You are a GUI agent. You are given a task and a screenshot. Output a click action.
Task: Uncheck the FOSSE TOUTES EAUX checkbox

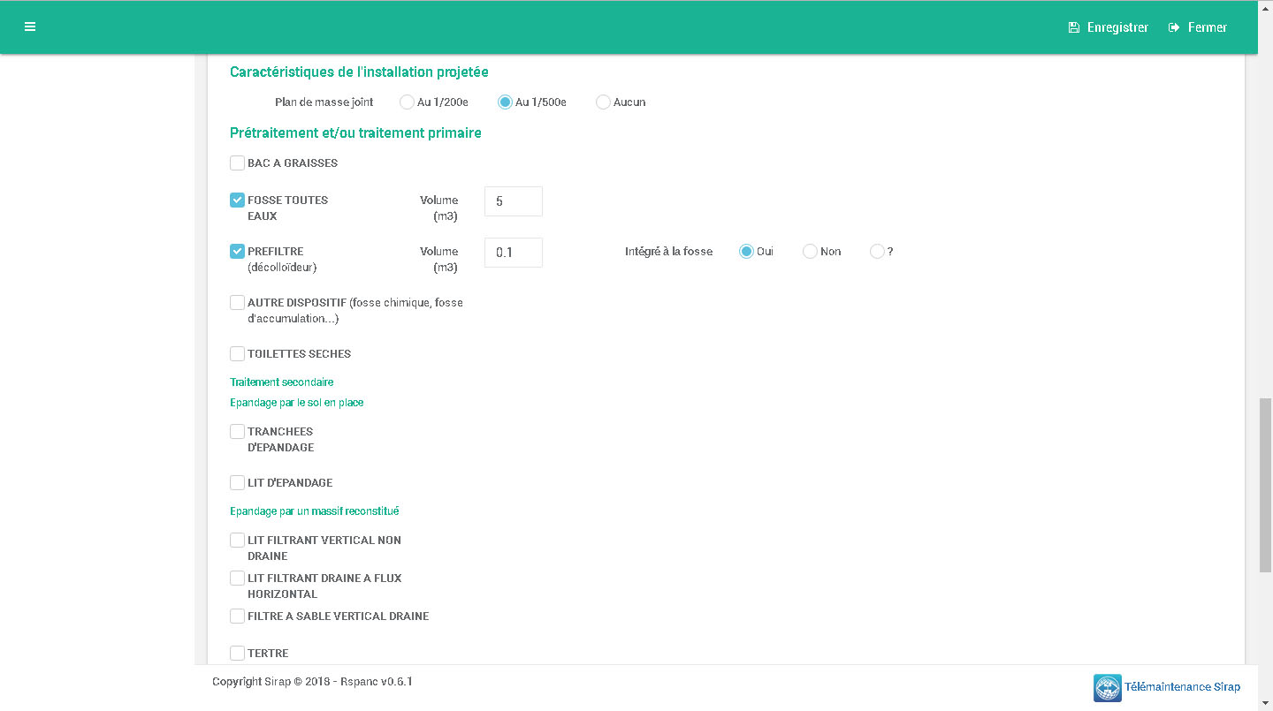pos(237,200)
